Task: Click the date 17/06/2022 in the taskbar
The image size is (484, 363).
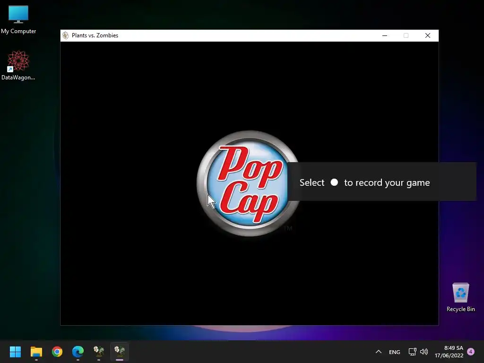Action: [x=449, y=355]
